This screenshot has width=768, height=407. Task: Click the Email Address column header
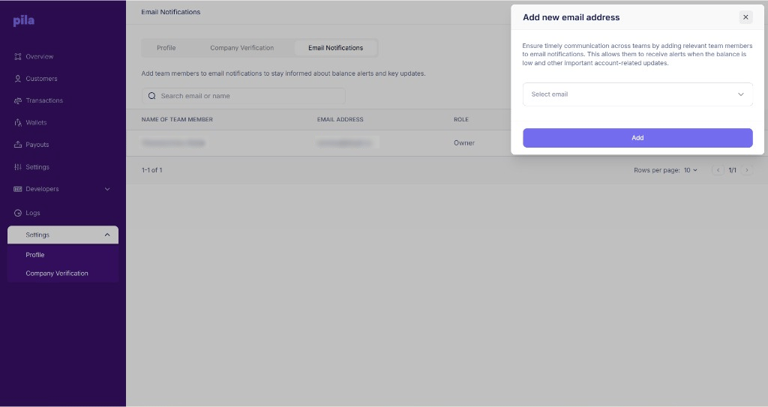pyautogui.click(x=340, y=119)
